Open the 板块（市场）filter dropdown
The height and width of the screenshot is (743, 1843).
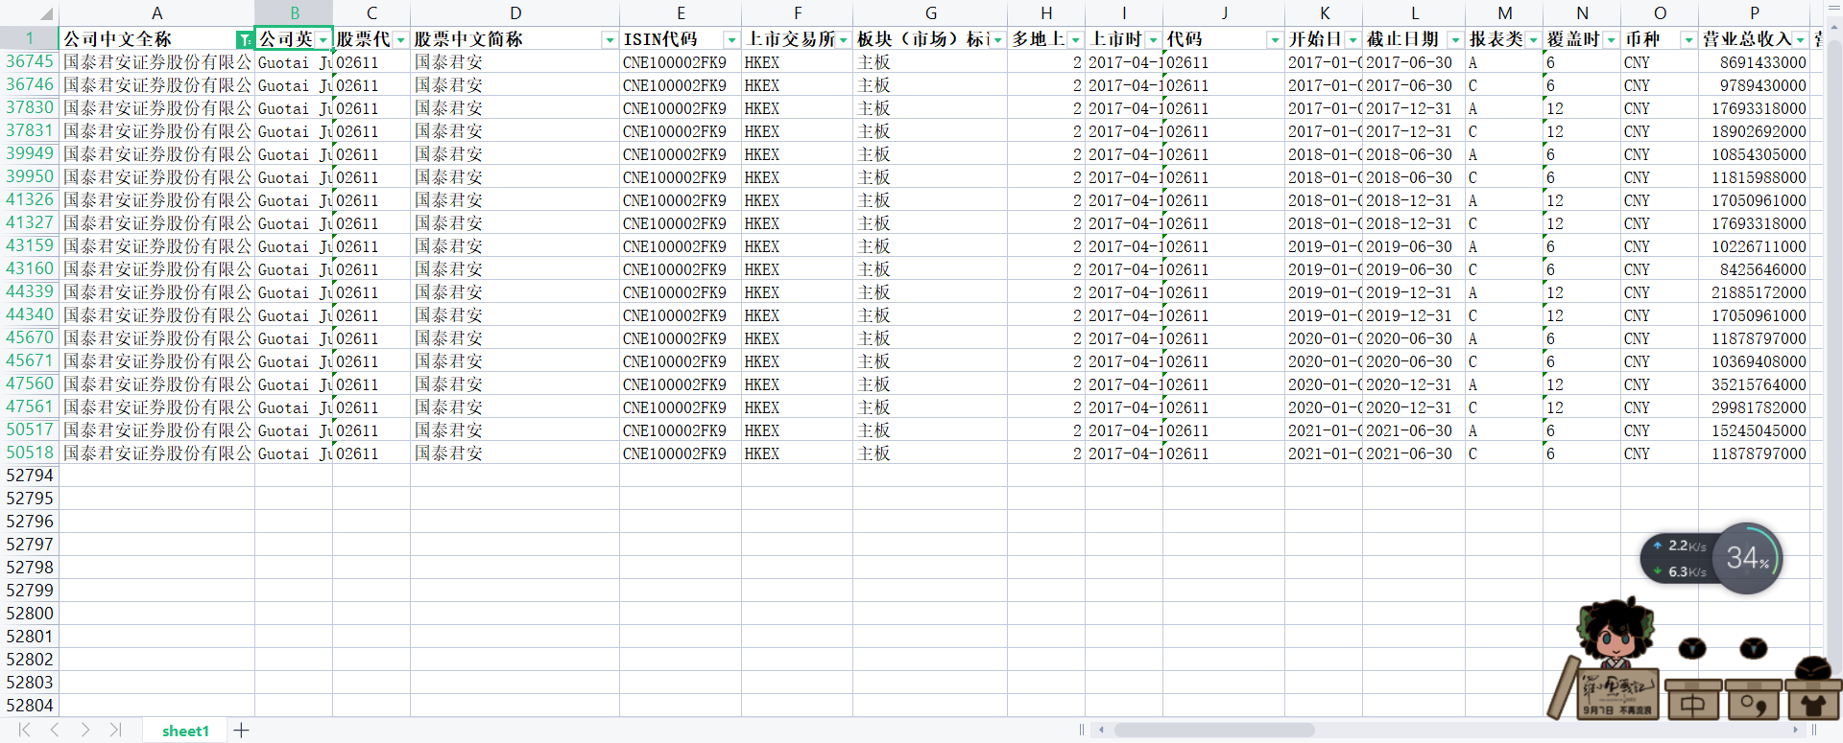(x=998, y=39)
